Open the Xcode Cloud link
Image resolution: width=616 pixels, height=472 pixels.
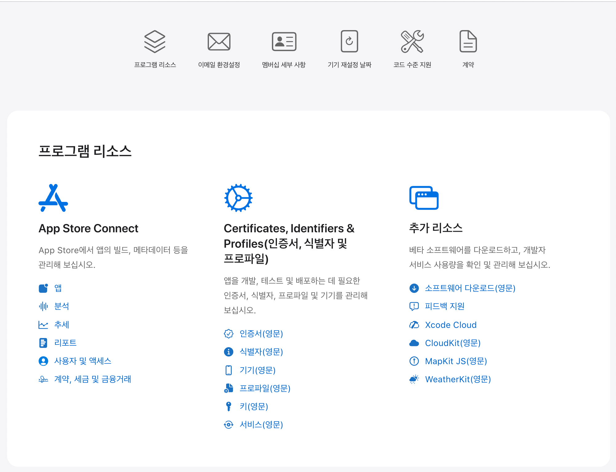[450, 325]
